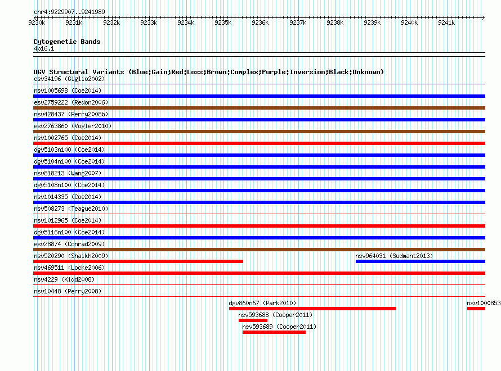Image resolution: width=501 pixels, height=371 pixels.
Task: Click the Cytogenetic Bands track title
Action: tap(67, 42)
